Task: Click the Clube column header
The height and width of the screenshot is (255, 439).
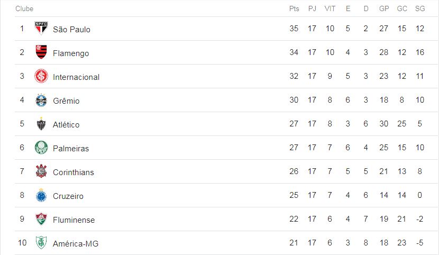Action: (24, 8)
